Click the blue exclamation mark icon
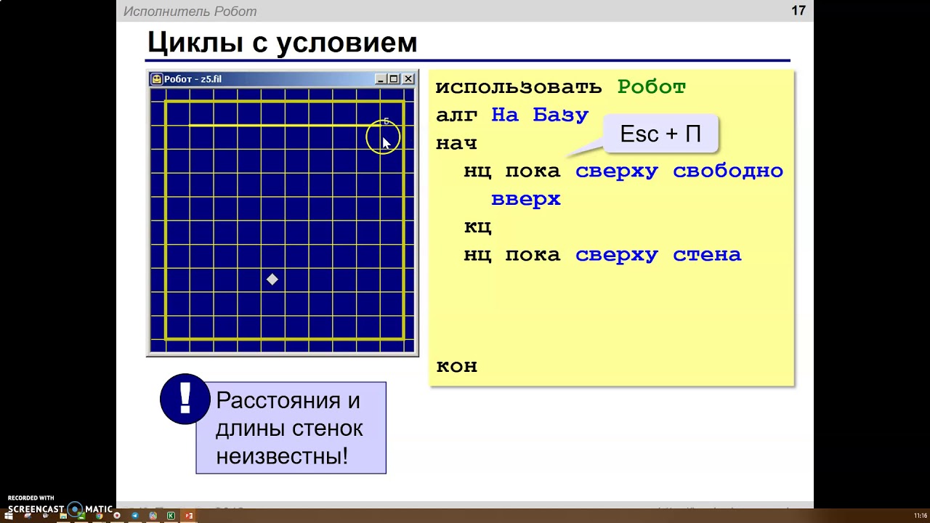Image resolution: width=930 pixels, height=523 pixels. (185, 399)
